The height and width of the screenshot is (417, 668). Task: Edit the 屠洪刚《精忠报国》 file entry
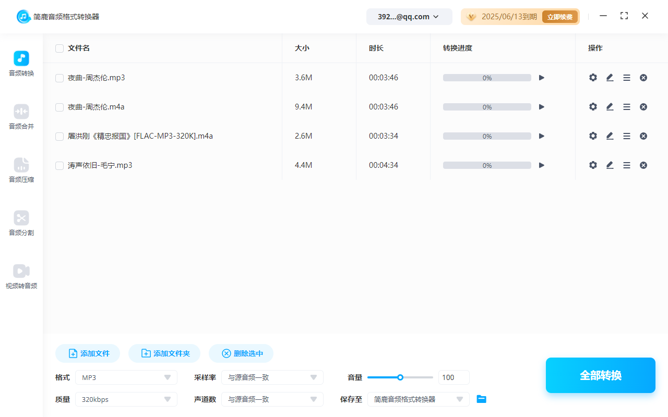[610, 136]
